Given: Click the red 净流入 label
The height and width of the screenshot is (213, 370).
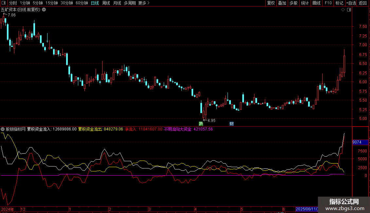Looking at the screenshot, I should coord(143,129).
